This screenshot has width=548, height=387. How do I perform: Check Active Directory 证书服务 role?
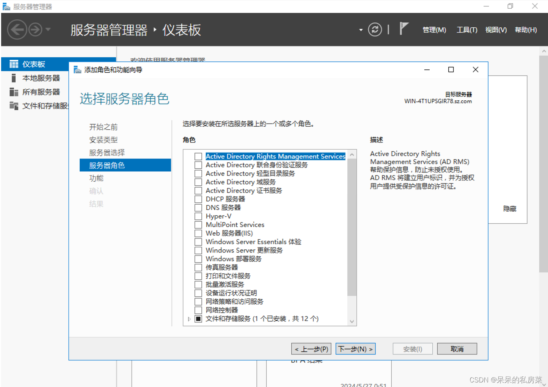click(x=198, y=191)
